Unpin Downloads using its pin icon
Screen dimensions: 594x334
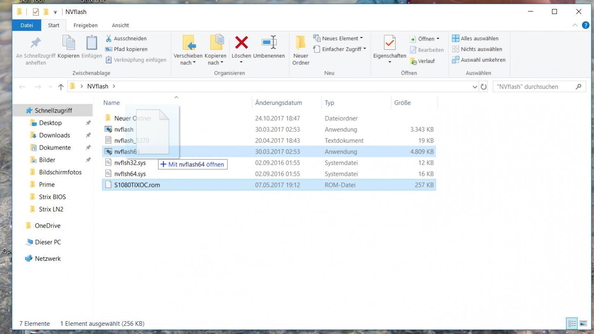click(88, 135)
